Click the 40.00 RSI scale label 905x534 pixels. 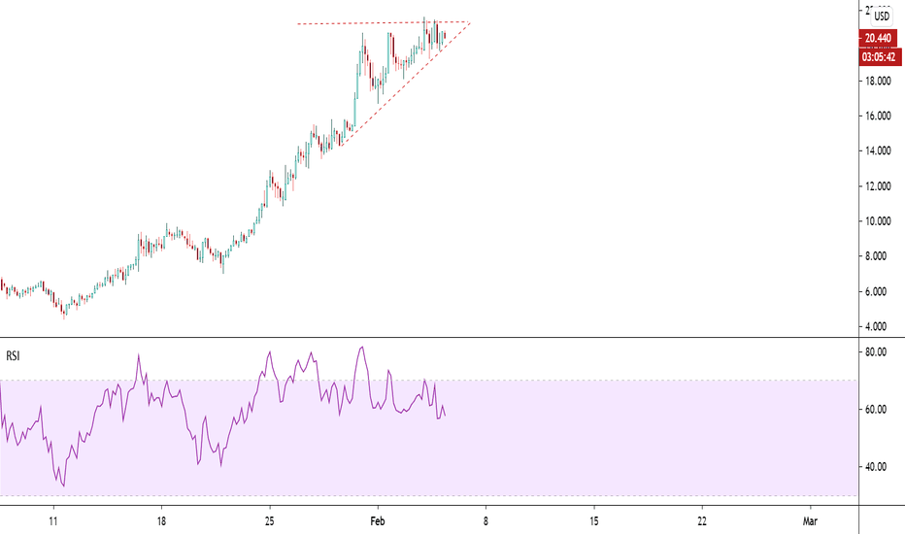[x=876, y=466]
